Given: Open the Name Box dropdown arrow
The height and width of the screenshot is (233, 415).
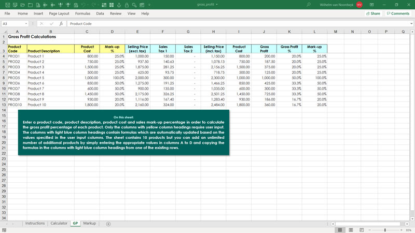Looking at the screenshot, I should pyautogui.click(x=26, y=23).
